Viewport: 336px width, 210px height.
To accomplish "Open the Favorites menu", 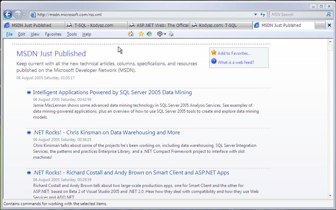I will 53,34.
